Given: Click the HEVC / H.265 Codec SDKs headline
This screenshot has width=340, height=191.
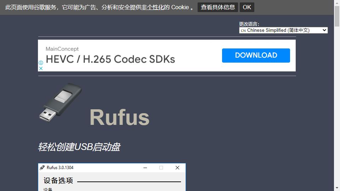Looking at the screenshot, I should (110, 59).
